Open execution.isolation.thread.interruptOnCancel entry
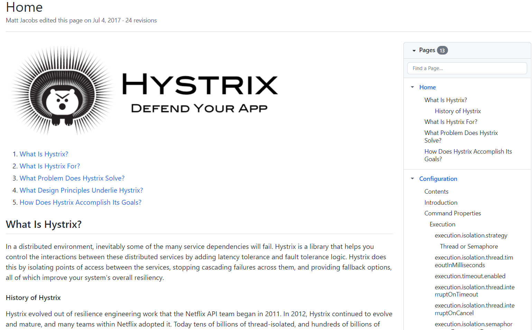532x330 pixels. (475, 309)
